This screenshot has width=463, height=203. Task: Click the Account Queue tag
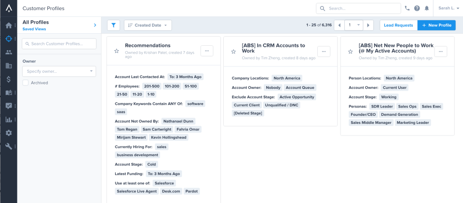coord(300,88)
